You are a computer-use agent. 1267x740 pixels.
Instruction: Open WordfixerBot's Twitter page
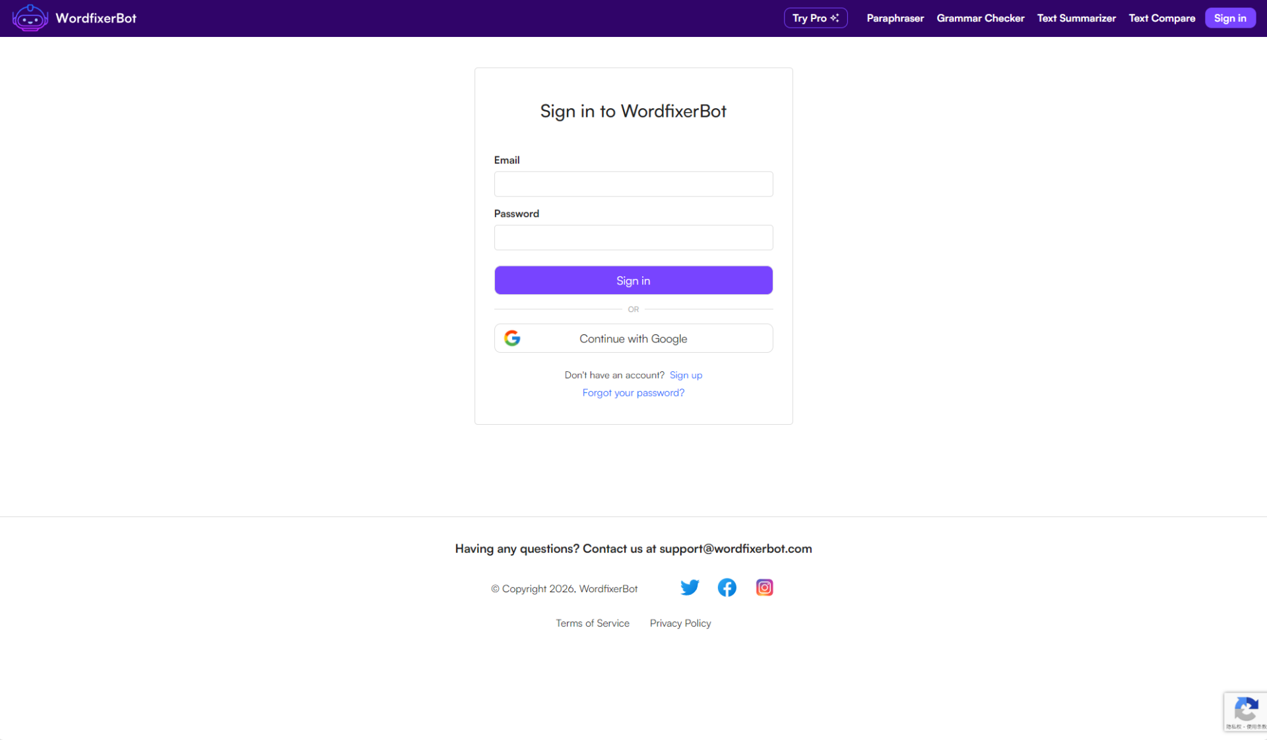click(690, 587)
